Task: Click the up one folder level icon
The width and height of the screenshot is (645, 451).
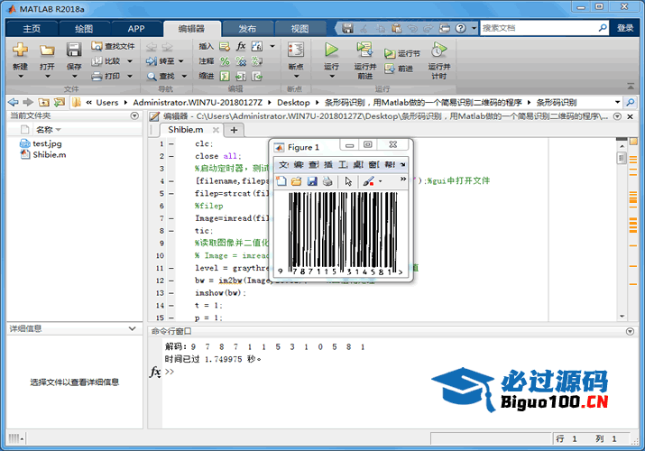Action: [x=43, y=102]
